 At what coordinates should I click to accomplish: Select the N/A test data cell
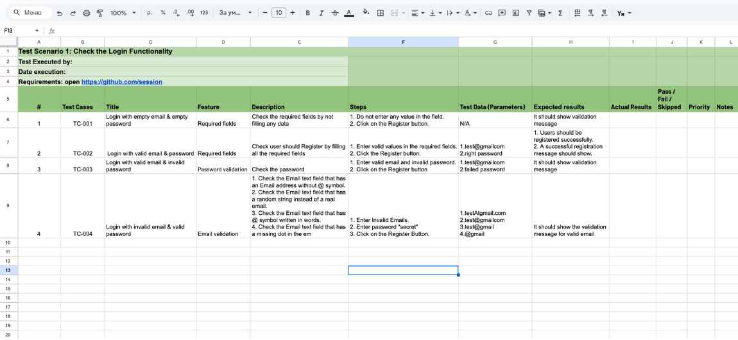[495, 120]
